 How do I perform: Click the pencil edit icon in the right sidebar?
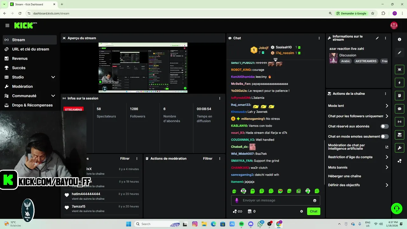pos(400,52)
